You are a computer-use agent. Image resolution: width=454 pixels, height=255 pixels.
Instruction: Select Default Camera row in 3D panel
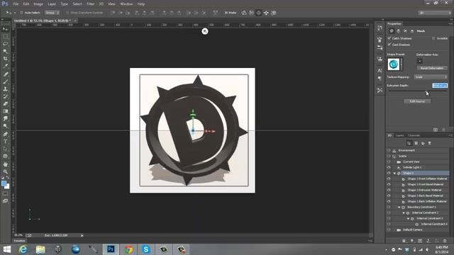(x=418, y=229)
